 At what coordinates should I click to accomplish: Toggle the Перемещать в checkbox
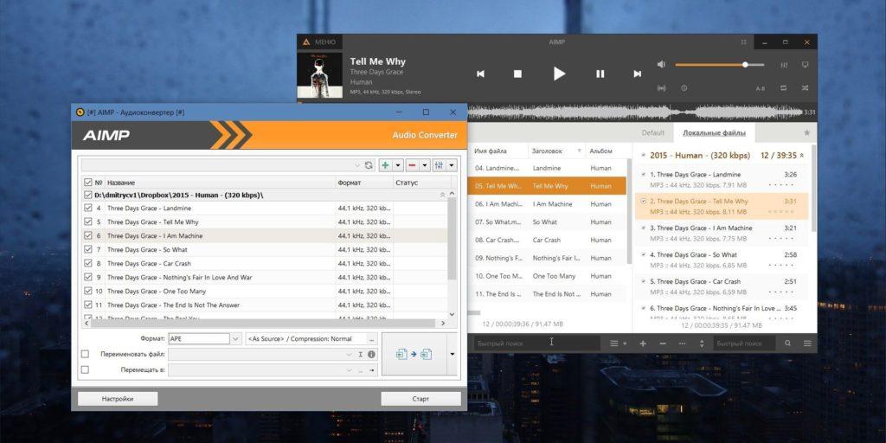pyautogui.click(x=85, y=369)
